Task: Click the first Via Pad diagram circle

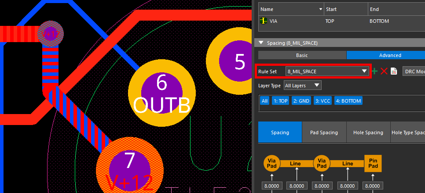Action: click(271, 163)
